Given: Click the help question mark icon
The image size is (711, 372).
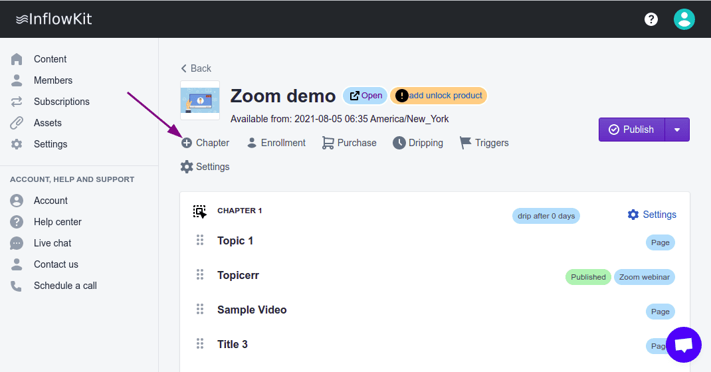Looking at the screenshot, I should click(x=651, y=19).
